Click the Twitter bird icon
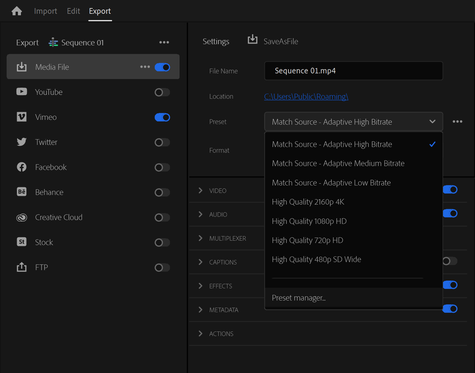Image resolution: width=475 pixels, height=373 pixels. click(x=22, y=142)
